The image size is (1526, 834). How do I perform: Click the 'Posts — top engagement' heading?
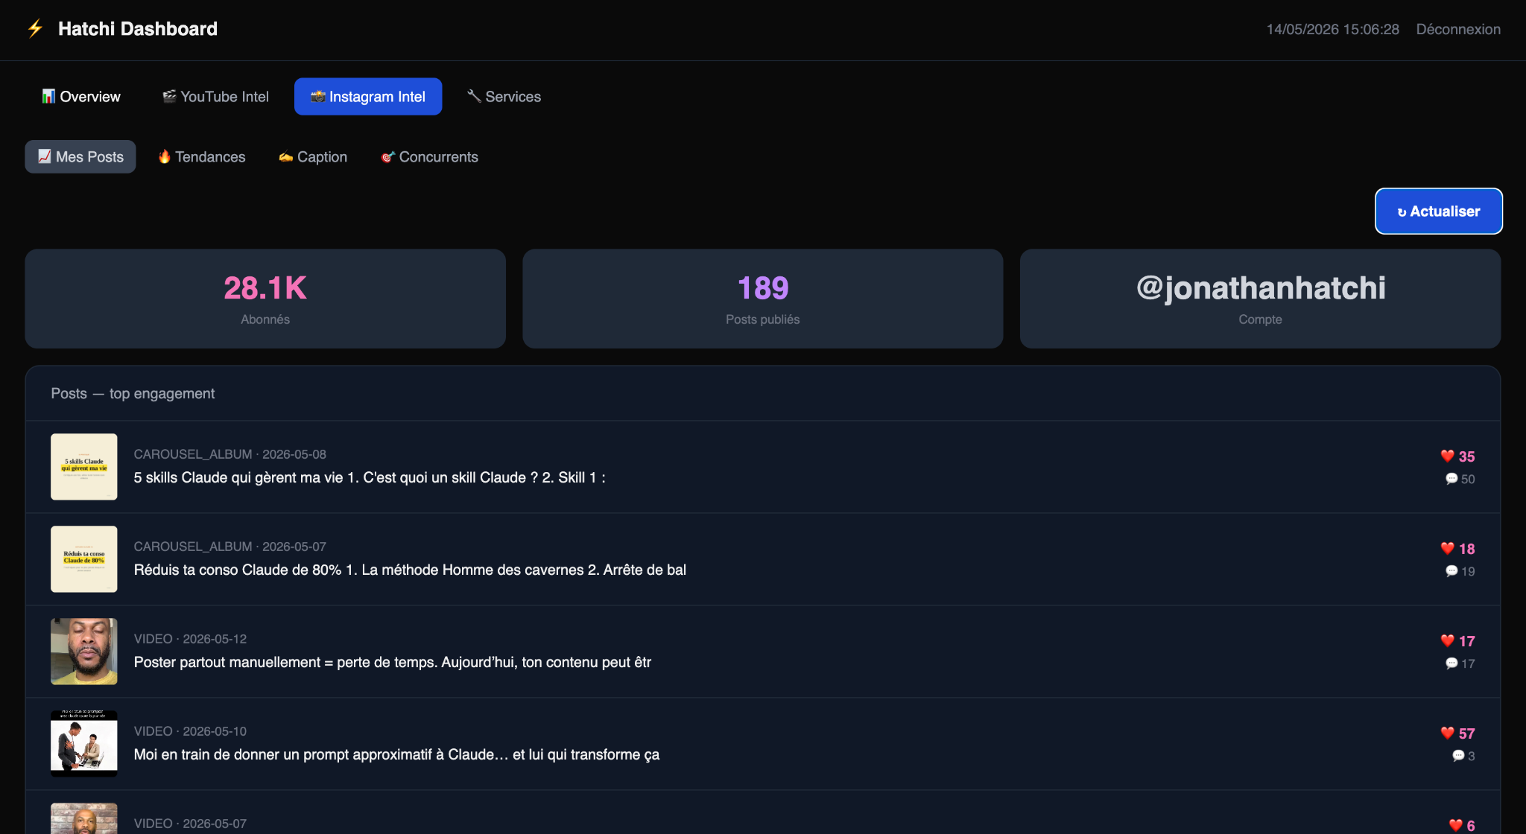click(x=133, y=393)
